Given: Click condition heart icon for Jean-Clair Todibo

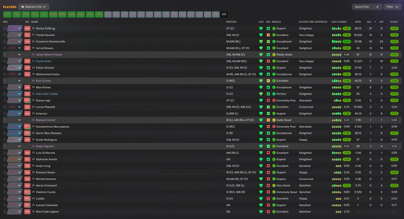Looking at the screenshot, I should (x=261, y=94).
